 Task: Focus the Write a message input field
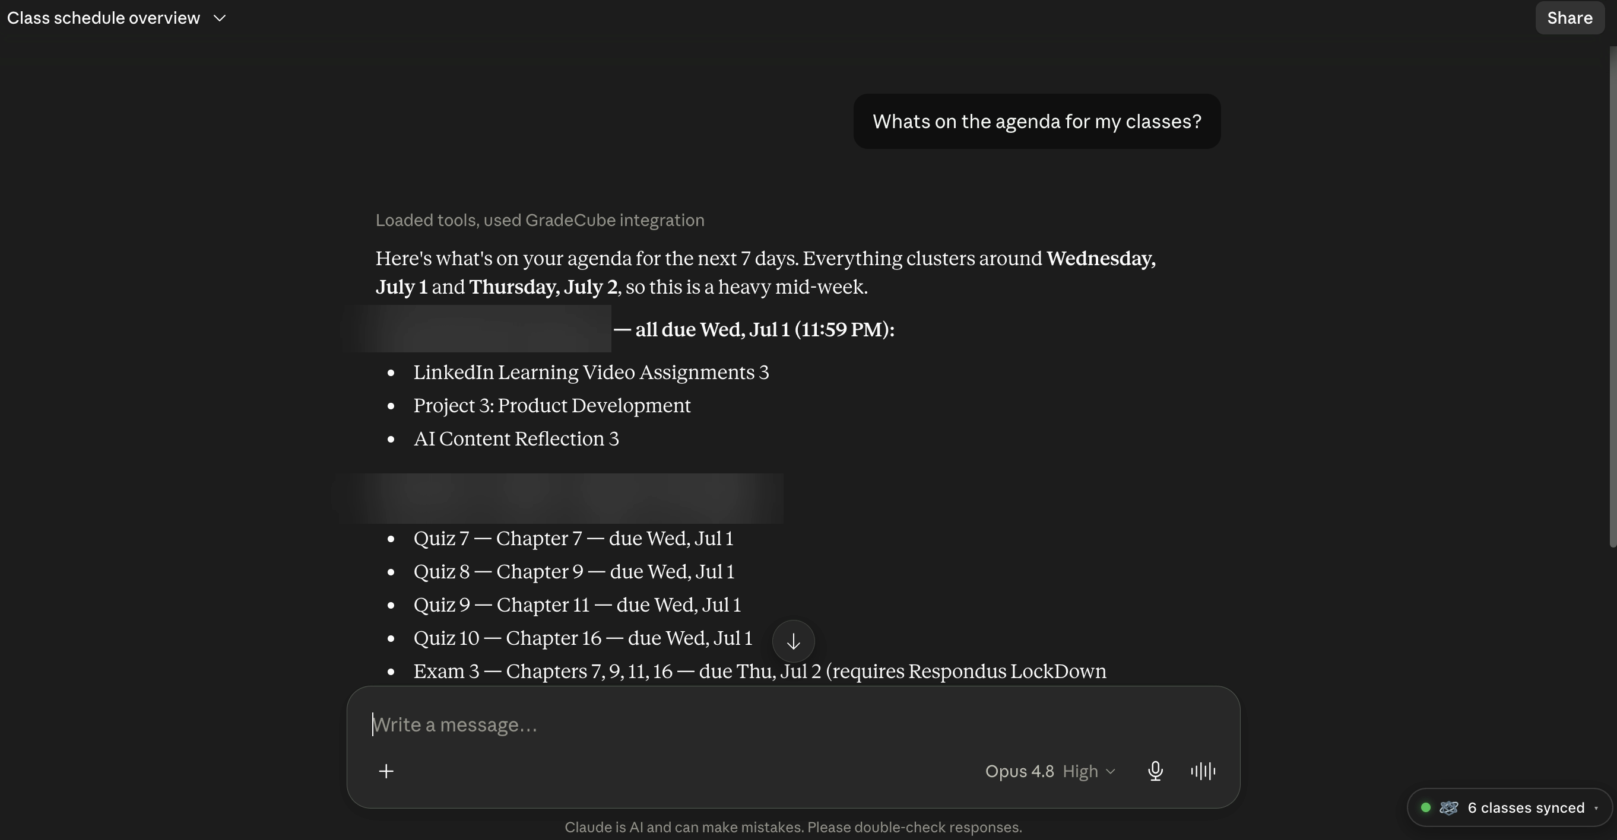point(793,724)
